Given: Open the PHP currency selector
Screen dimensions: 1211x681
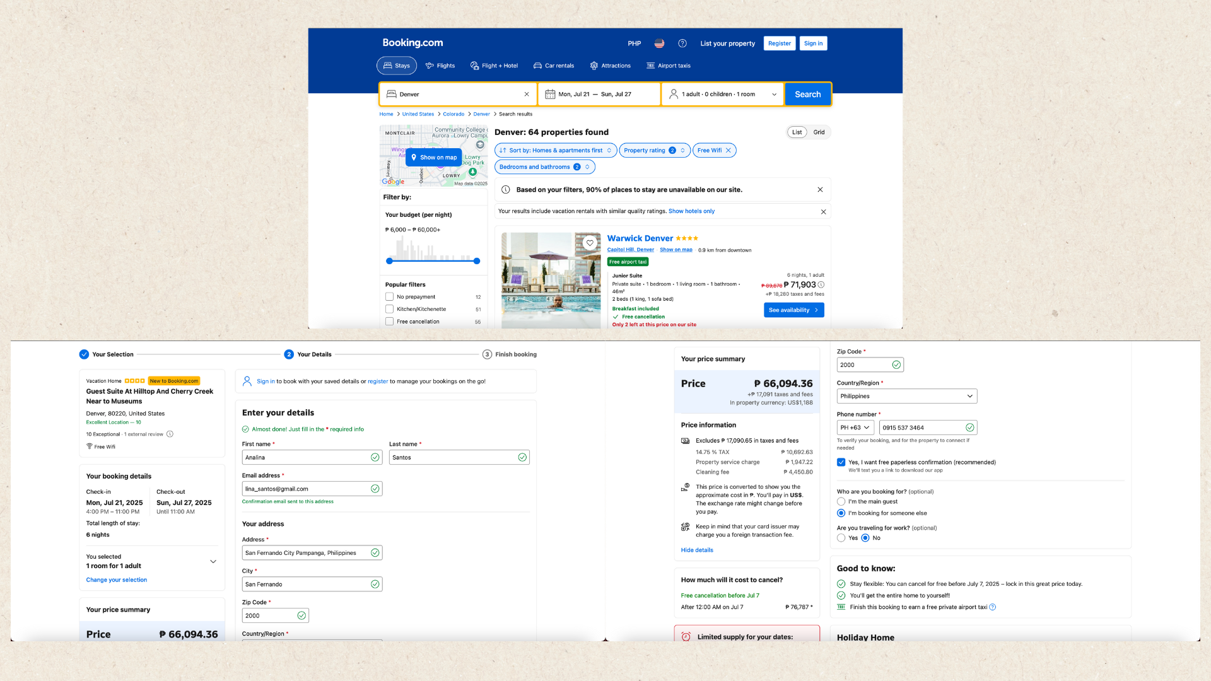Looking at the screenshot, I should click(634, 44).
